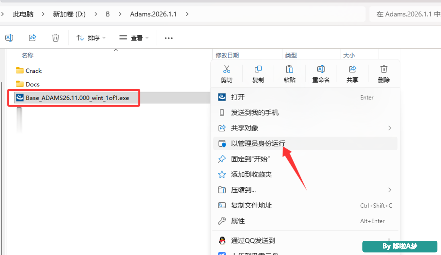Click the Delete icon in the context menu

tap(384, 69)
